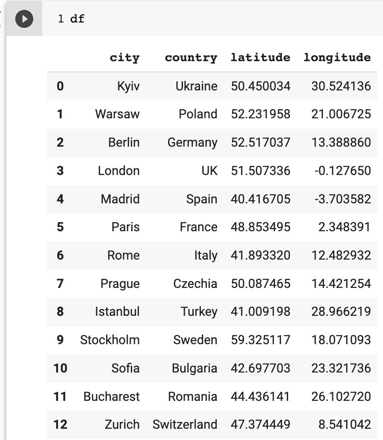Image resolution: width=383 pixels, height=440 pixels.
Task: Select the Kyiv city cell
Action: tap(128, 86)
